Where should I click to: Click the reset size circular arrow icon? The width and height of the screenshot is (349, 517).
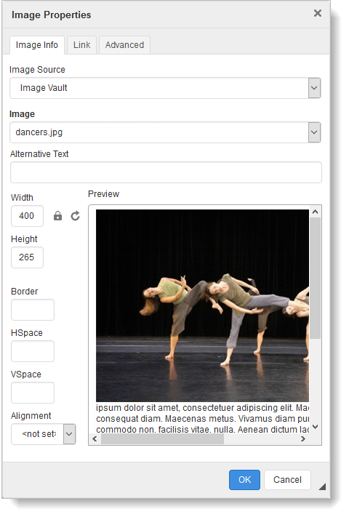76,216
